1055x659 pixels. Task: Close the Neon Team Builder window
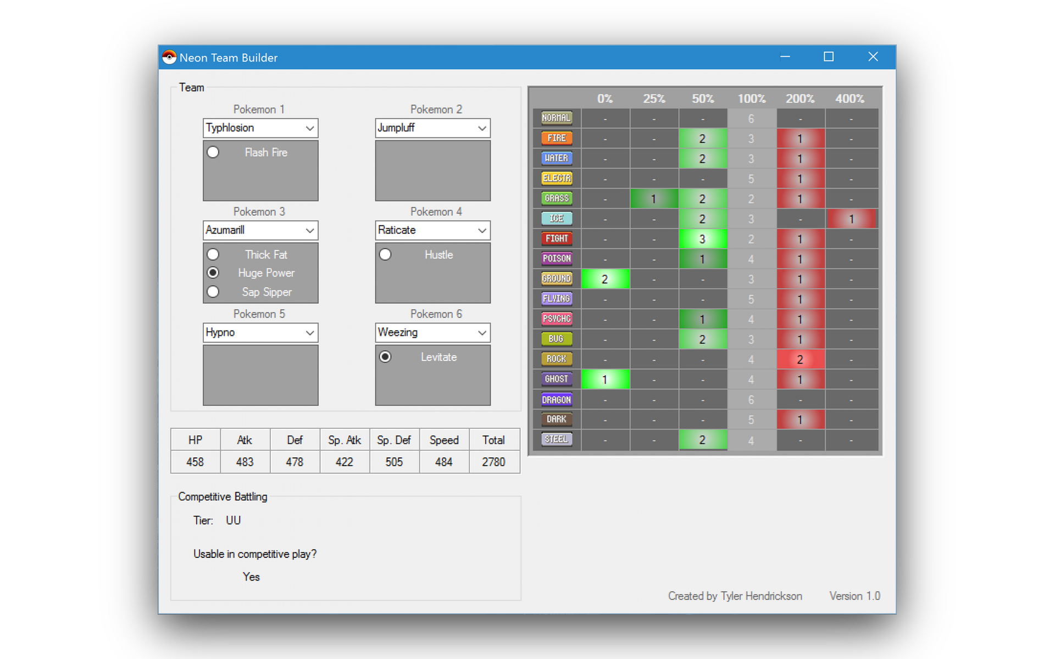pos(873,57)
